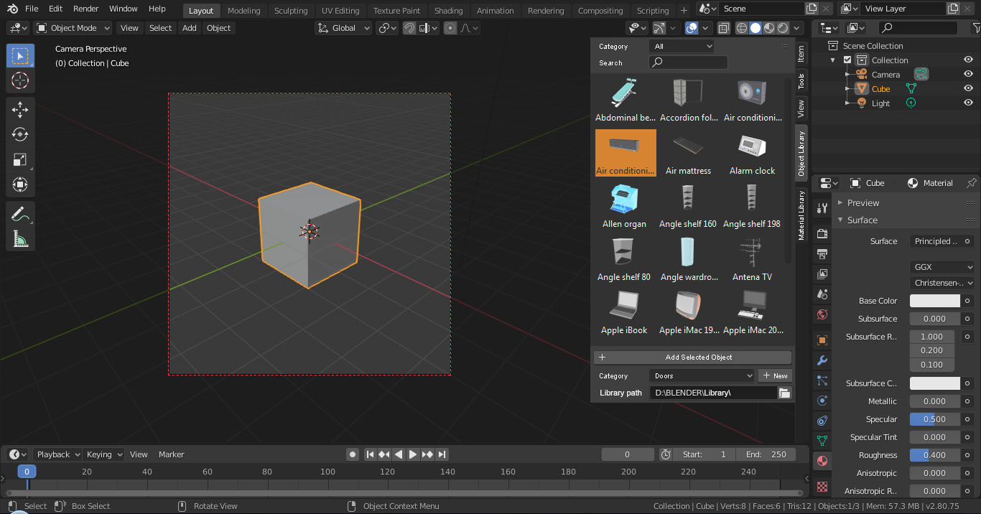
Task: Select the Alarm clock thumbnail
Action: 752,153
